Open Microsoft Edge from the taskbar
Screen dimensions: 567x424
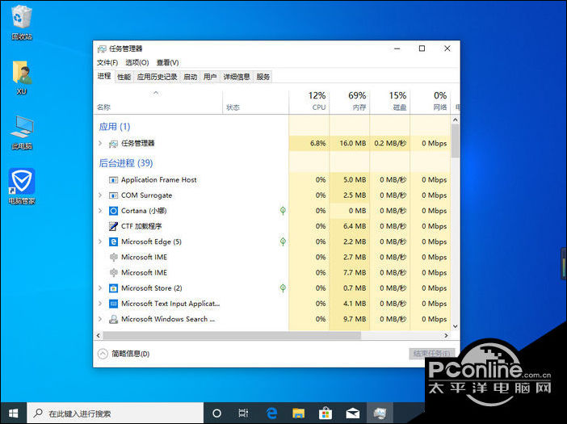271,414
